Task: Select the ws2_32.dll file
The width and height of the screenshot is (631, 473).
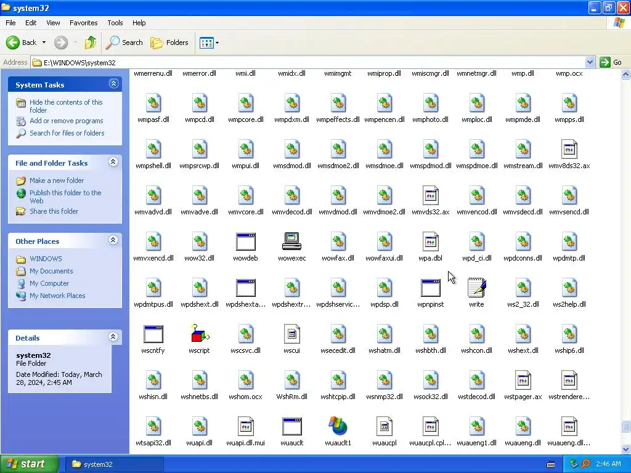Action: [523, 288]
